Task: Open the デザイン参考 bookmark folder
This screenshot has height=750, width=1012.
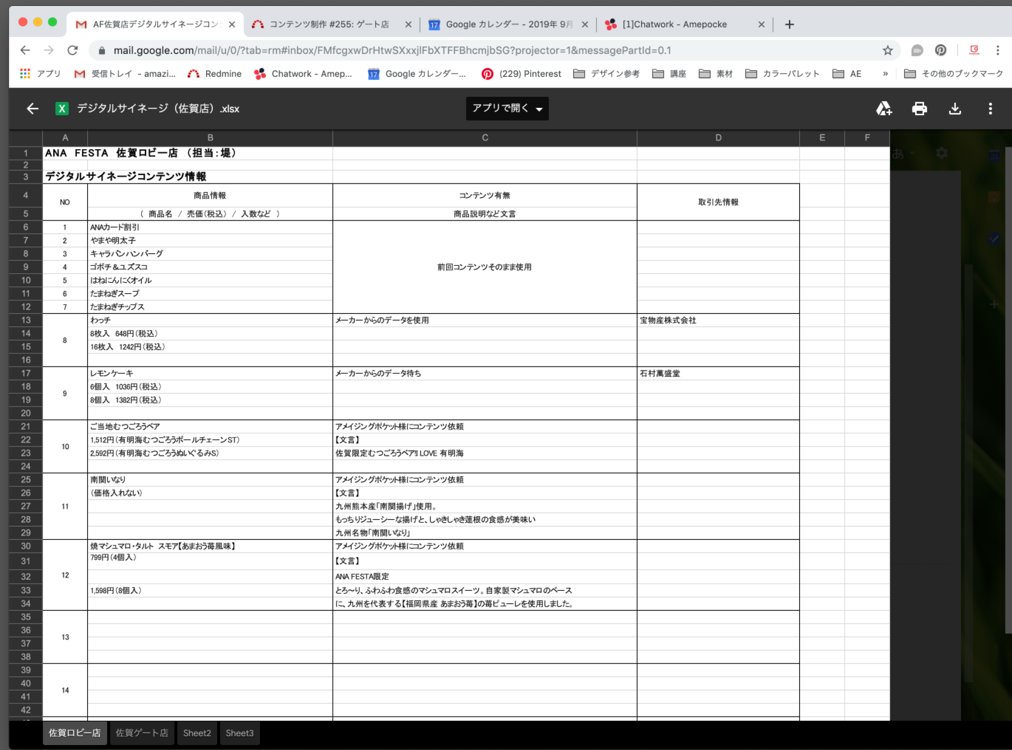Action: (607, 73)
